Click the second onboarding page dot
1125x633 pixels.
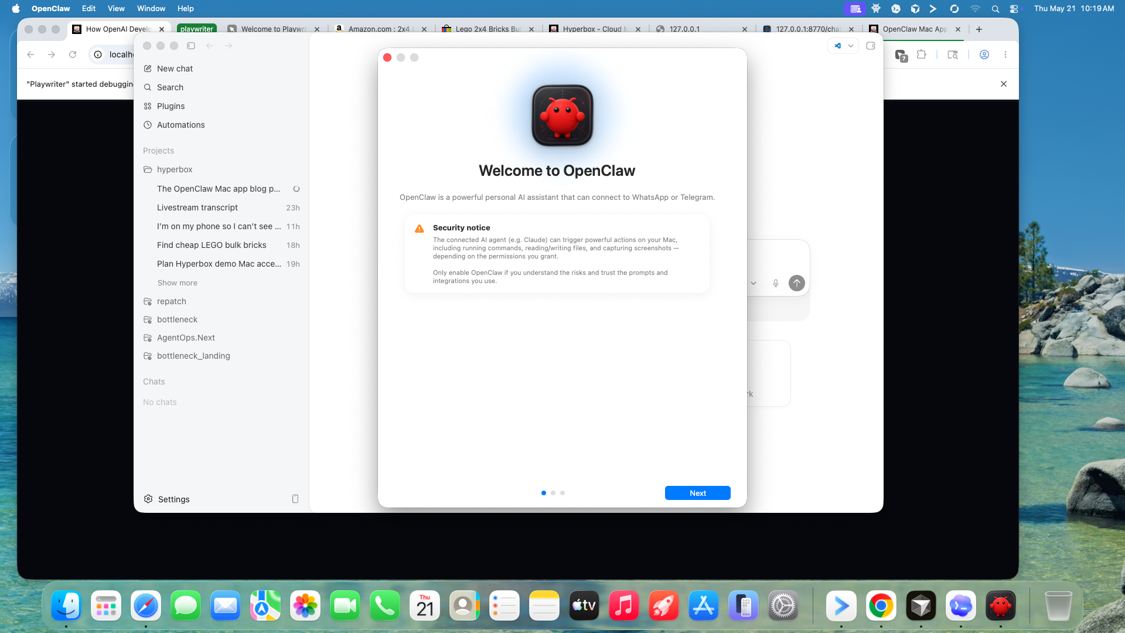click(x=553, y=493)
